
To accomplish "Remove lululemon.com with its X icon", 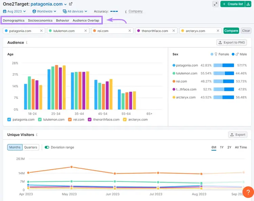I will click(x=86, y=31).
